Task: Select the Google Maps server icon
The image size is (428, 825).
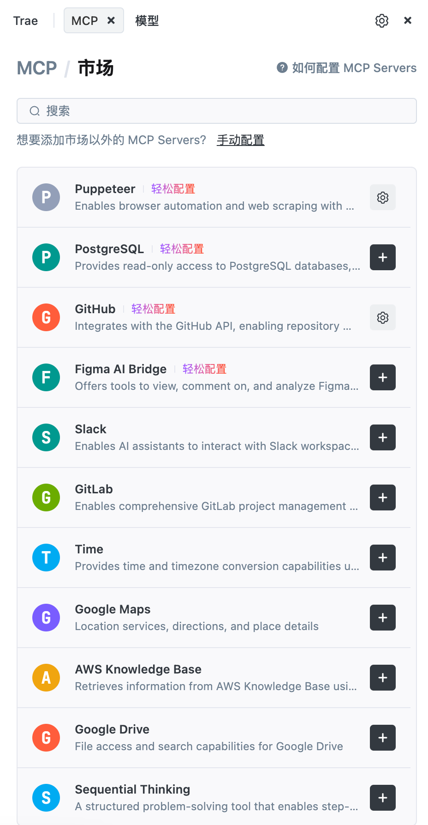Action: pos(46,618)
